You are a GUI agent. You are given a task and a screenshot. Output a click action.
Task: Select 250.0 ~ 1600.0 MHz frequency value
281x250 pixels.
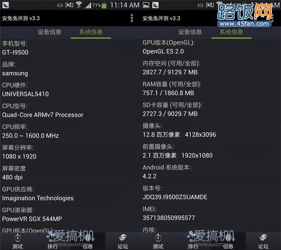click(31, 136)
